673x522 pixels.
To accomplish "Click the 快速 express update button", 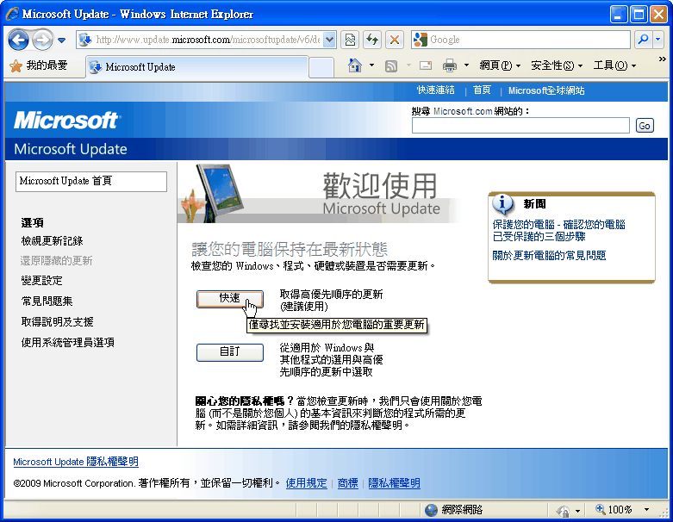I will pos(229,299).
